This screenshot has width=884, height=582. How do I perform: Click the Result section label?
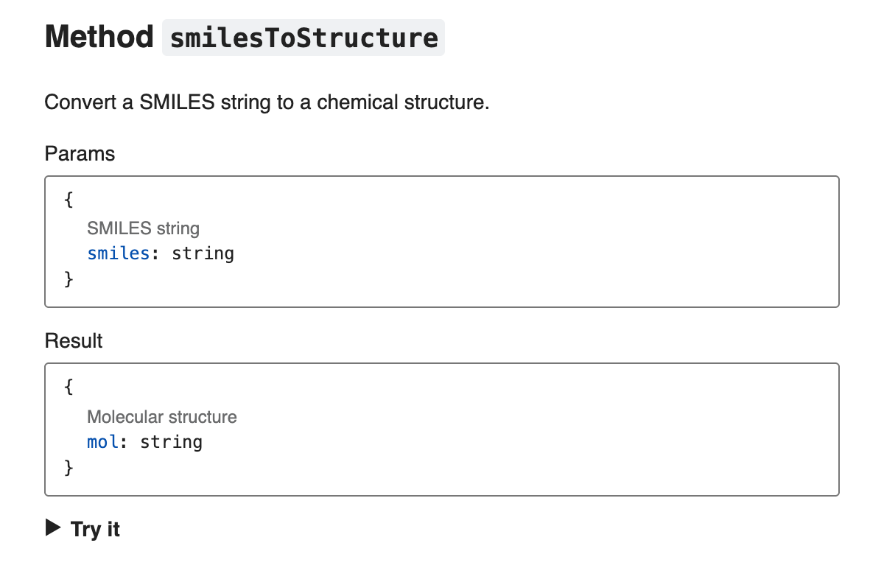pos(74,340)
